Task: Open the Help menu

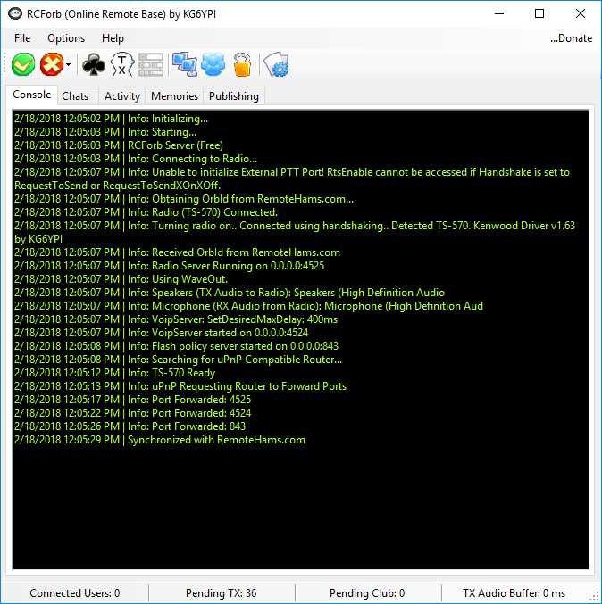Action: click(113, 38)
